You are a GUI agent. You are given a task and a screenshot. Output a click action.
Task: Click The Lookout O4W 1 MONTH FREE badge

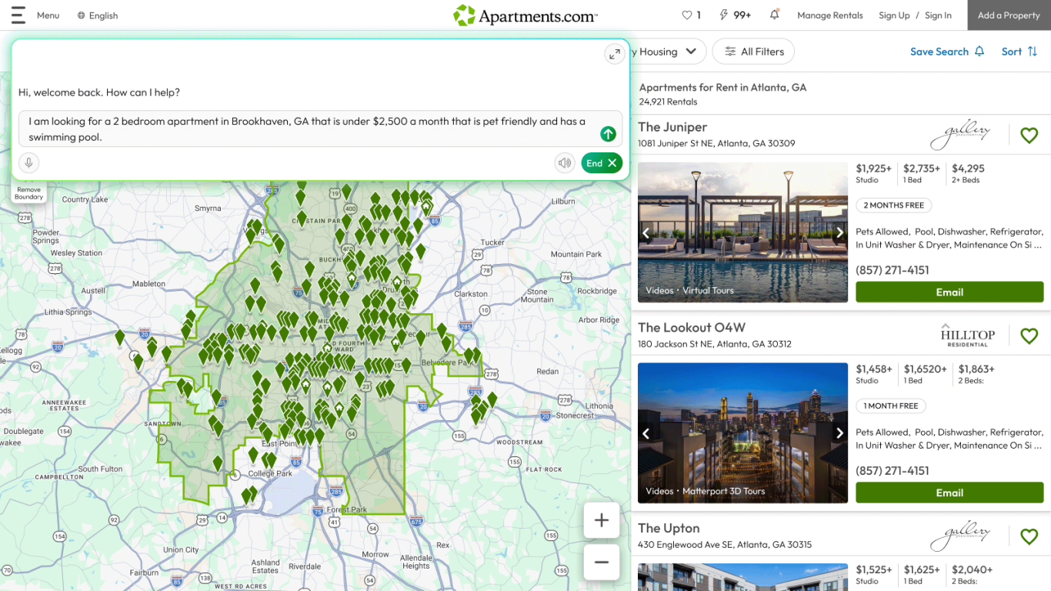891,406
